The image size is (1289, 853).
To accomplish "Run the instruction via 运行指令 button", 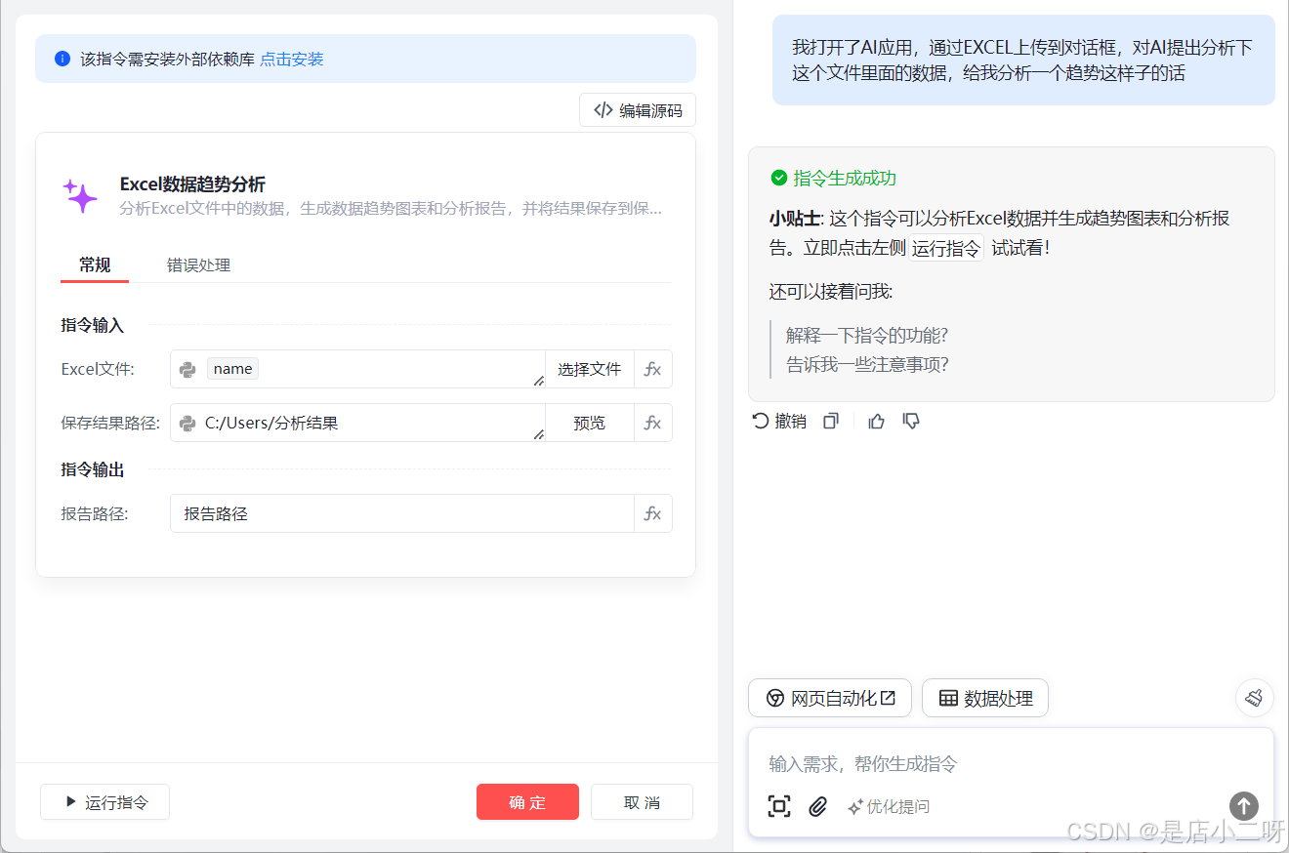I will 104,801.
